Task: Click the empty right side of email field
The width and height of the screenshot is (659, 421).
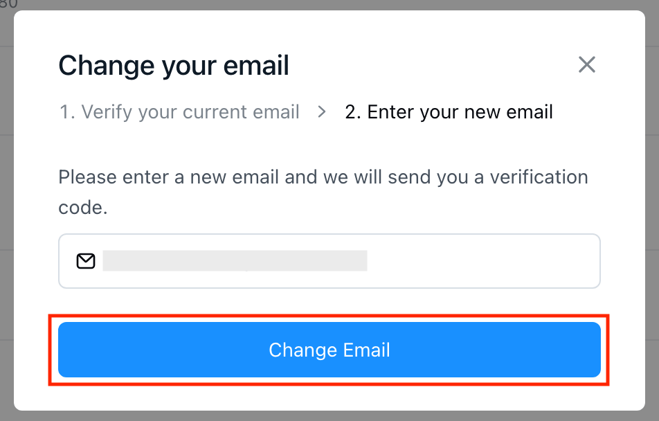Action: click(483, 261)
